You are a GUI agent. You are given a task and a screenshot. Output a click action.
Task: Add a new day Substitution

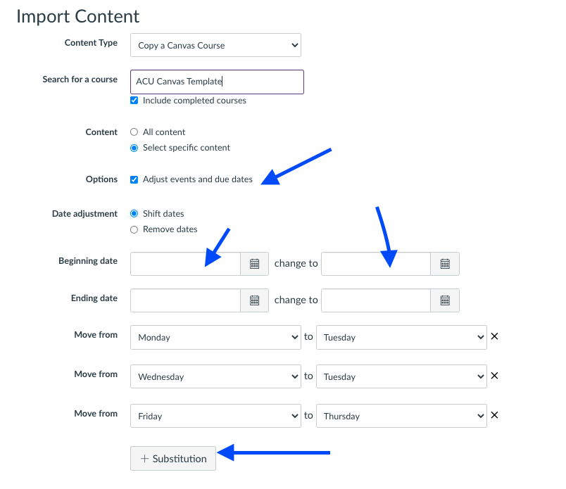click(173, 459)
